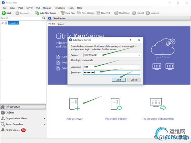Close the Add New Server dialog
191x143 pixels.
(139, 40)
